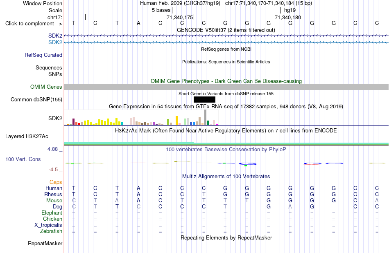Click the Scale label
Screen dimensions: 389x253
(x=55, y=10)
